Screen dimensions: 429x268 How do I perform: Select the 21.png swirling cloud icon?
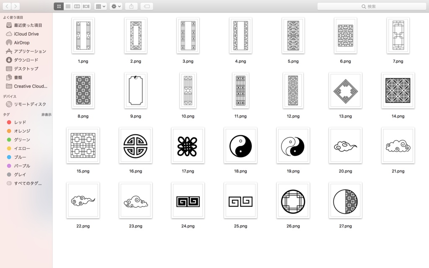tap(398, 145)
